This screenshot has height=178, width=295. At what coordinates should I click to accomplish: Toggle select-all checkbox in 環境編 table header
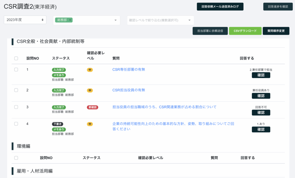[x=16, y=158]
